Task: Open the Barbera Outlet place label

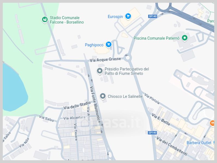Action: pos(199,143)
